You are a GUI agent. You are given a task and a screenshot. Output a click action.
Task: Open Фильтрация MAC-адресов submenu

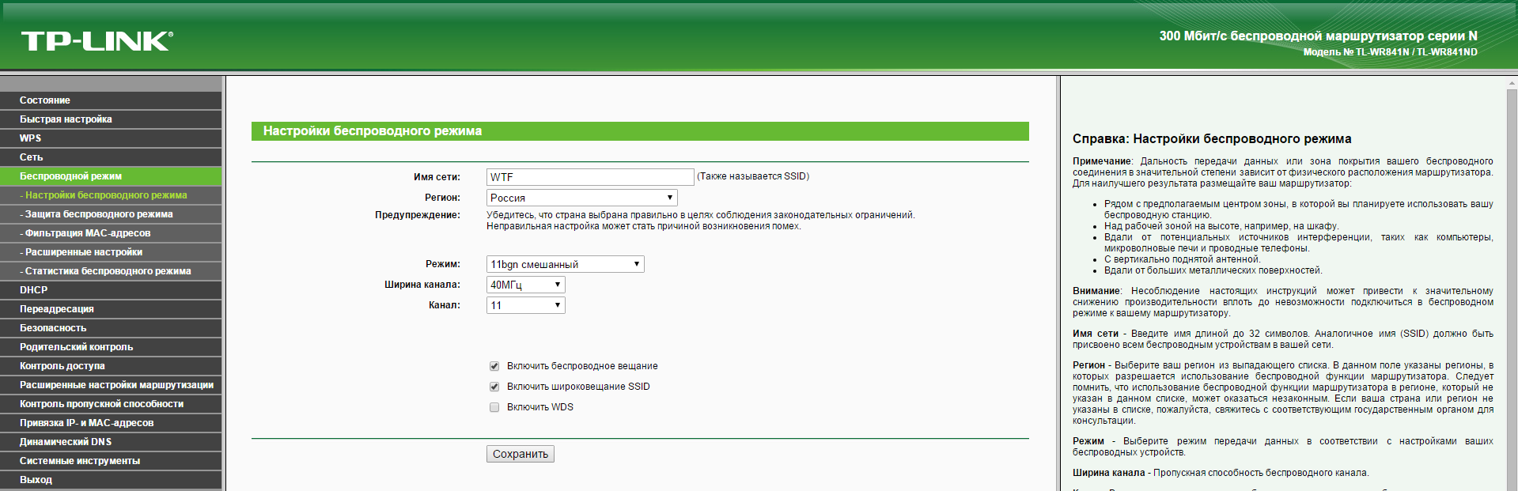click(111, 233)
